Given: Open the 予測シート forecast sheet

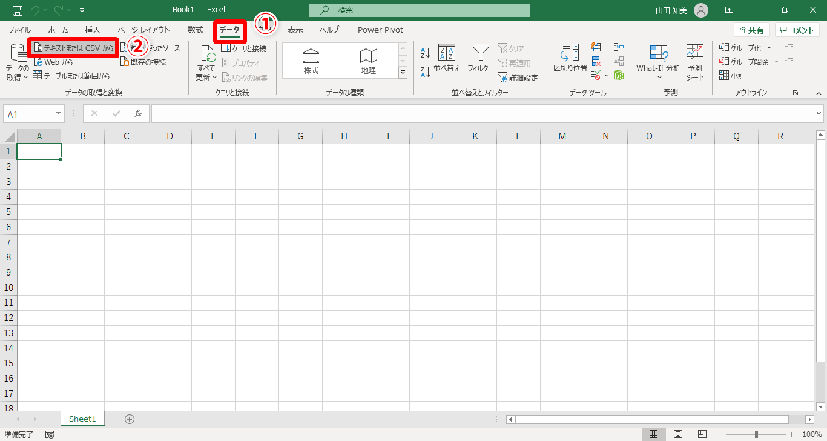Looking at the screenshot, I should [x=695, y=62].
